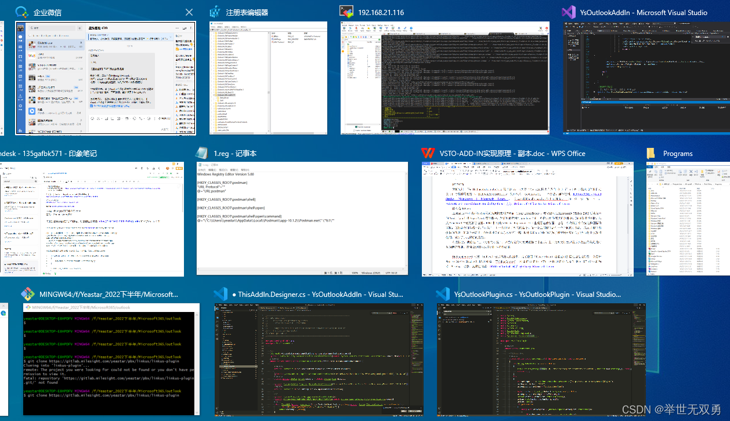Click the VS Code icon for ThisAddIn.Designer.cs
Viewport: 730px width, 421px height.
220,294
